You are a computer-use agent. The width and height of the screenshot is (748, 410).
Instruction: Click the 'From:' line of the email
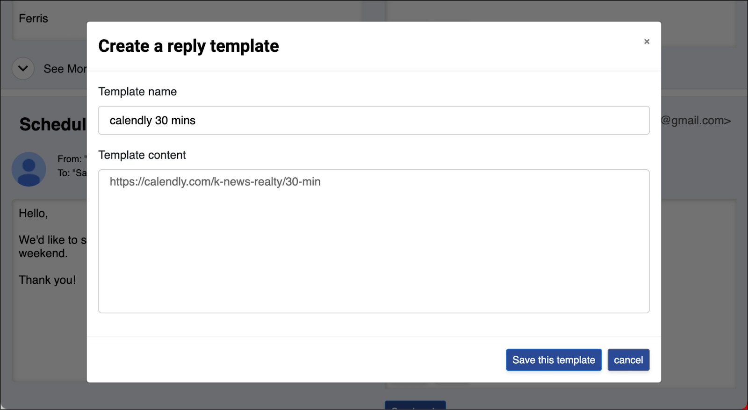[x=72, y=159]
